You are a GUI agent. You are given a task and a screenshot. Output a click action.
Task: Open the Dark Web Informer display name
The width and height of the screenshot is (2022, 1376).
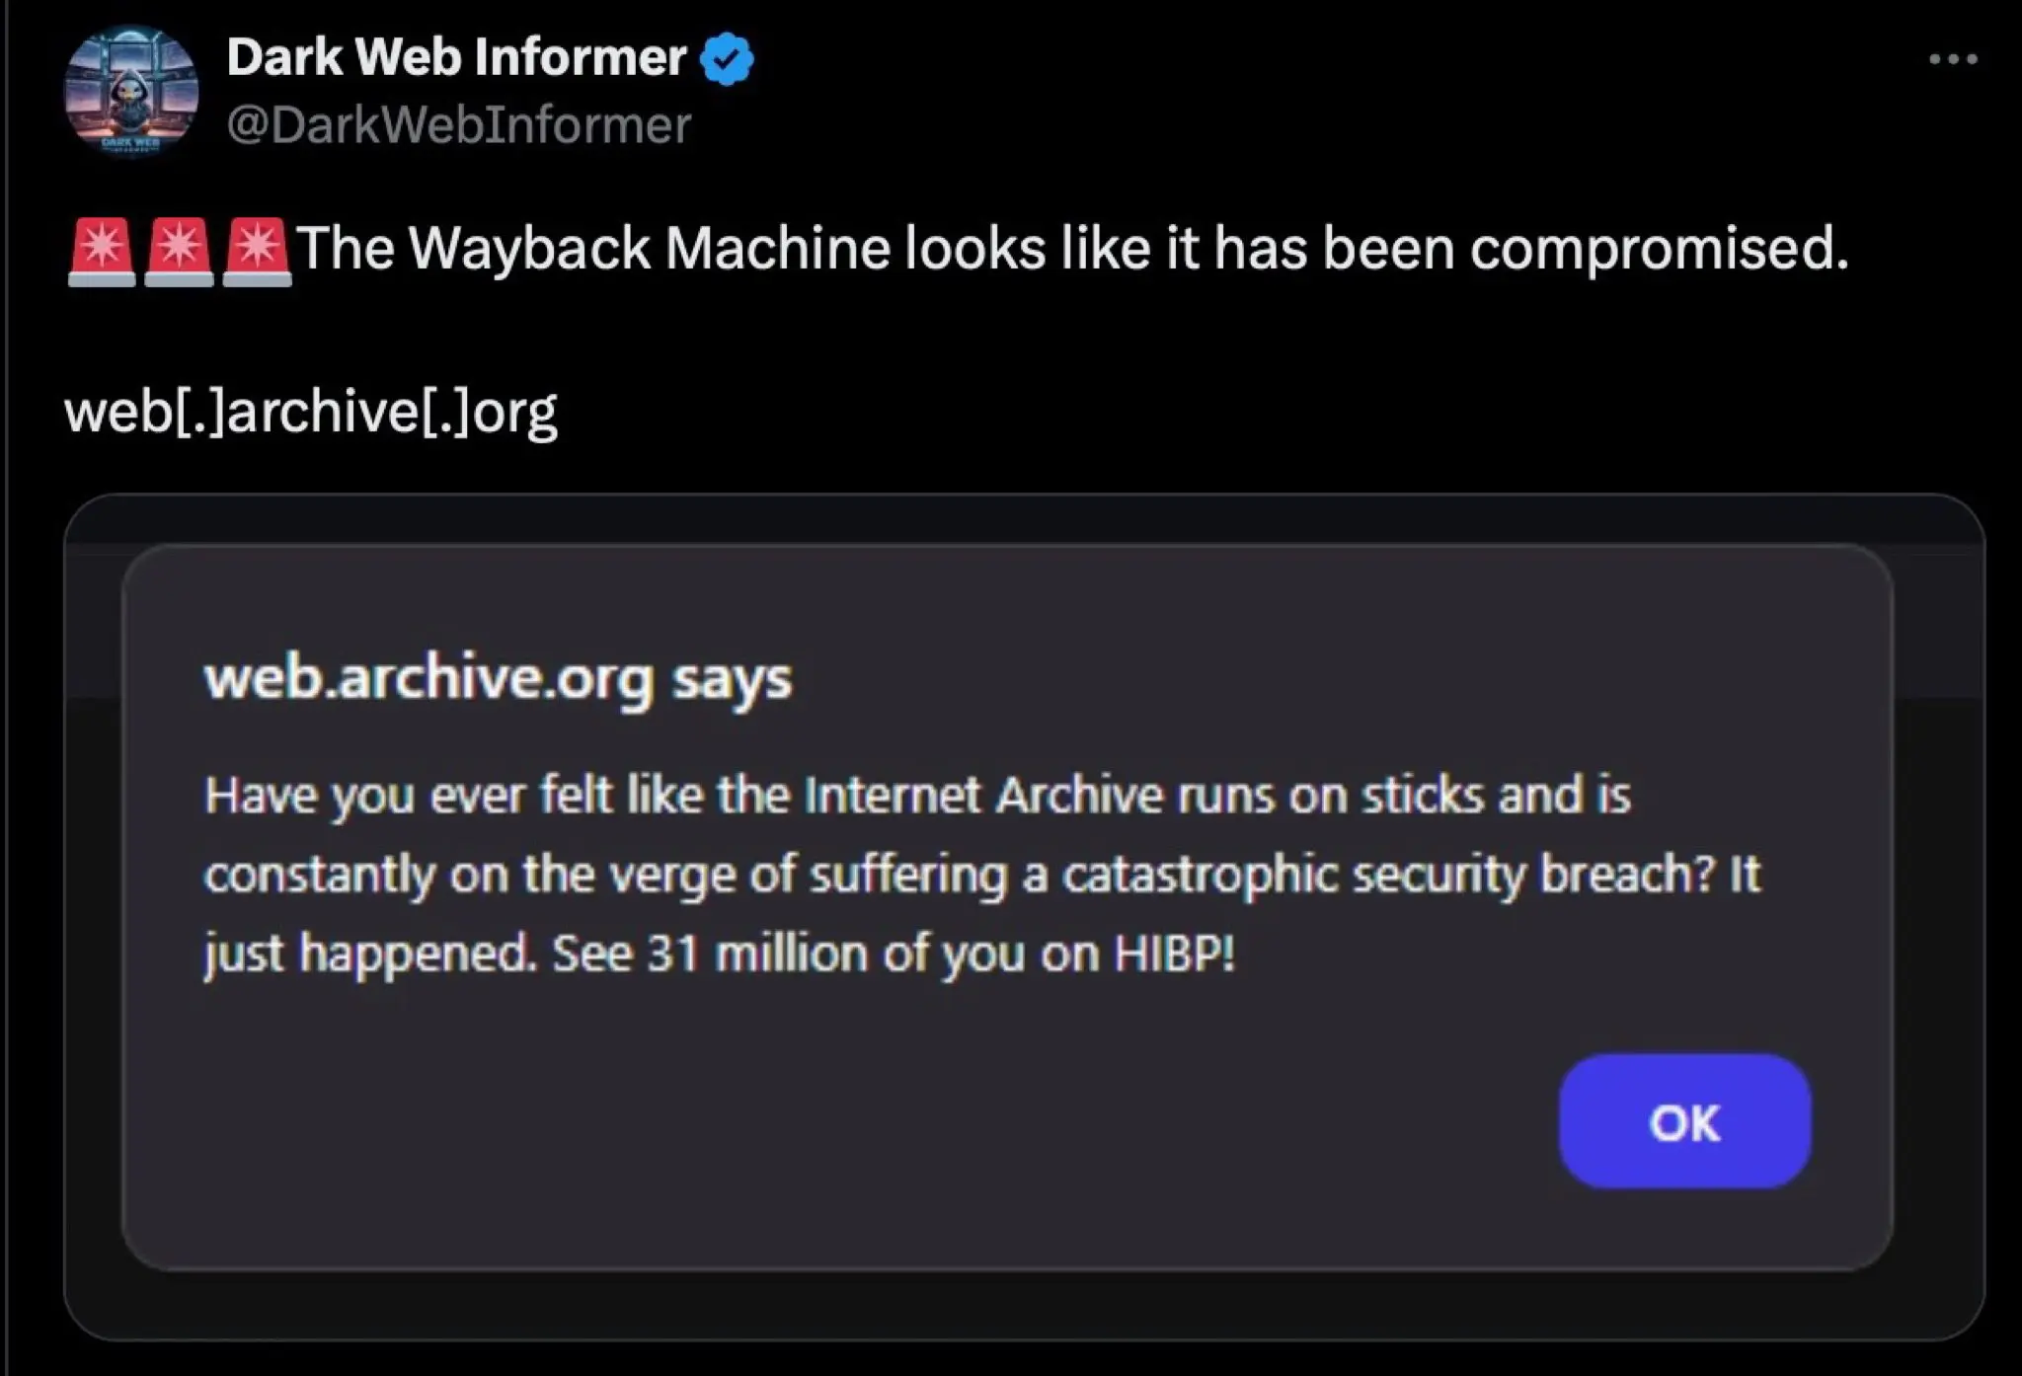[x=456, y=57]
